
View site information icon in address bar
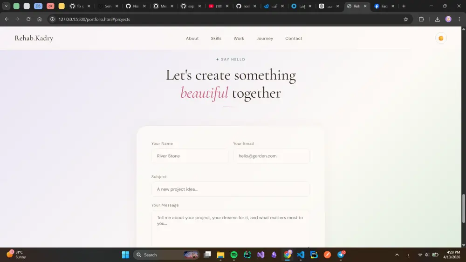pos(52,19)
